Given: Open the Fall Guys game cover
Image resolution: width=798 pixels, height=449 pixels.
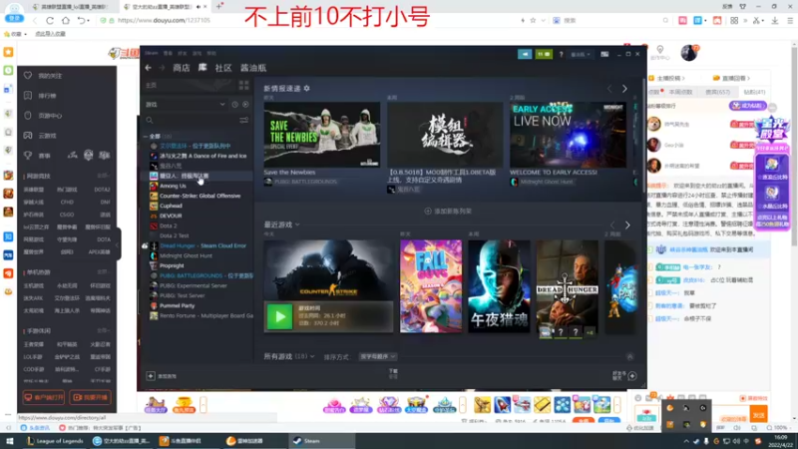Looking at the screenshot, I should pyautogui.click(x=431, y=286).
